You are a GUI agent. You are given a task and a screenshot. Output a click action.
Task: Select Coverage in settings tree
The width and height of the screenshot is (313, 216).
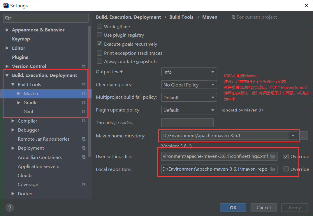click(28, 185)
